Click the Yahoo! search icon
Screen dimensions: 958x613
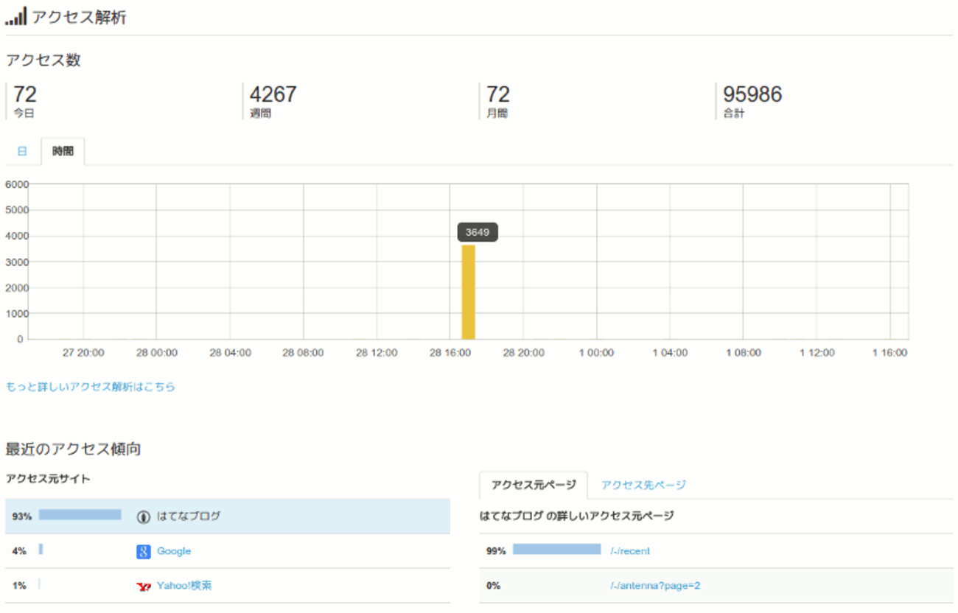coord(143,586)
